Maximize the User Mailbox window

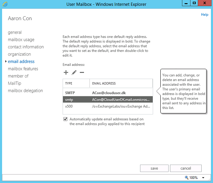tap(194, 3)
